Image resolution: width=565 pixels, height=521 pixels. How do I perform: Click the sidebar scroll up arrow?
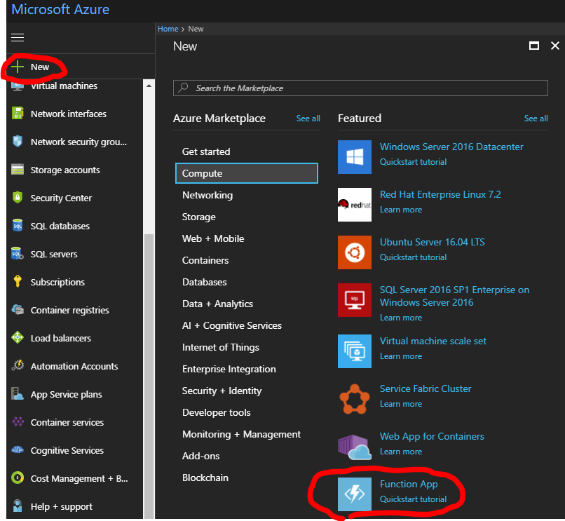click(149, 86)
